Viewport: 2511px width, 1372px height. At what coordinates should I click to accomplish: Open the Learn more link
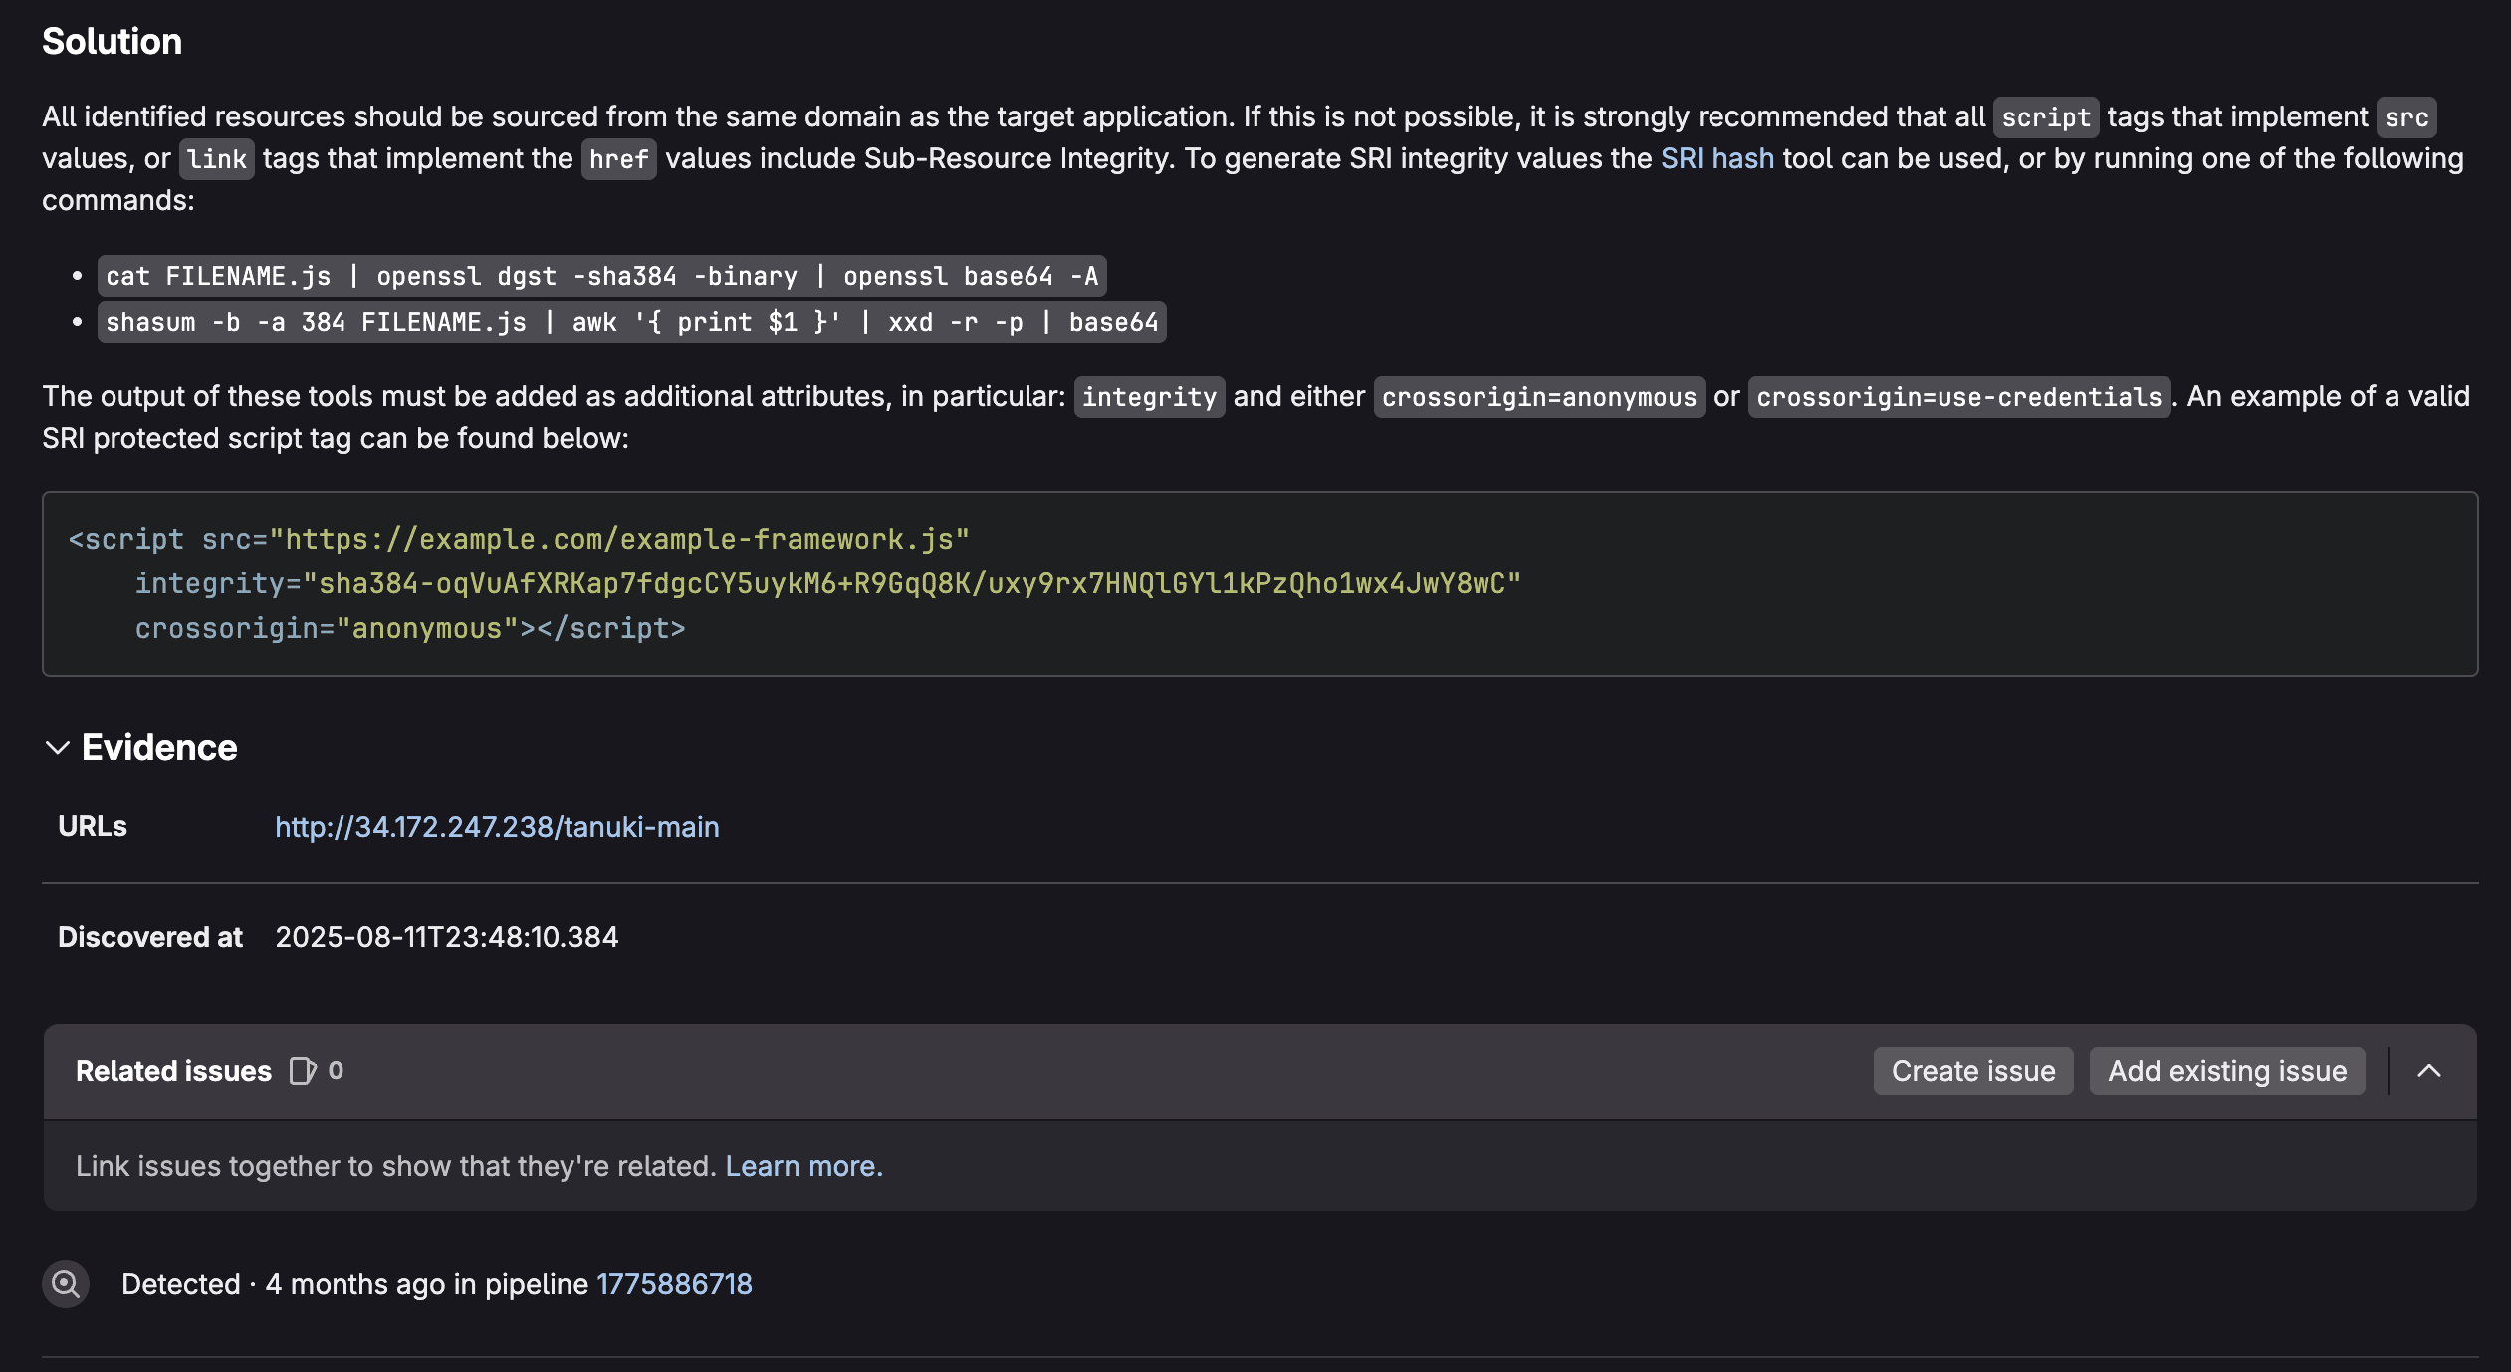(x=803, y=1166)
